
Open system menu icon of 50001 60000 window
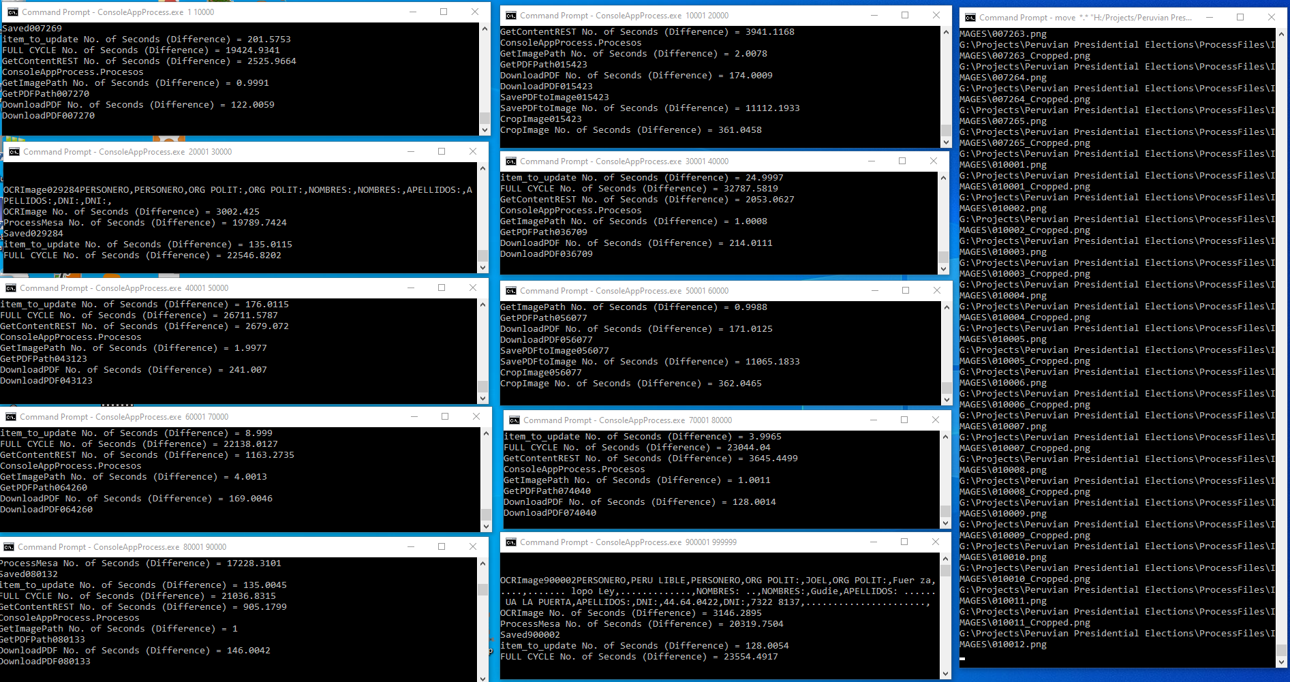510,291
